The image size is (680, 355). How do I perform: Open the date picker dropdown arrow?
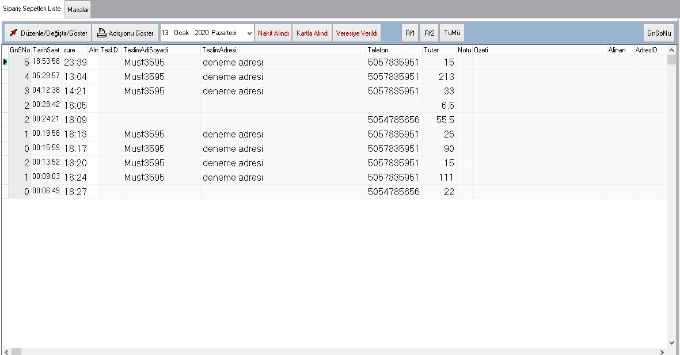pos(249,33)
